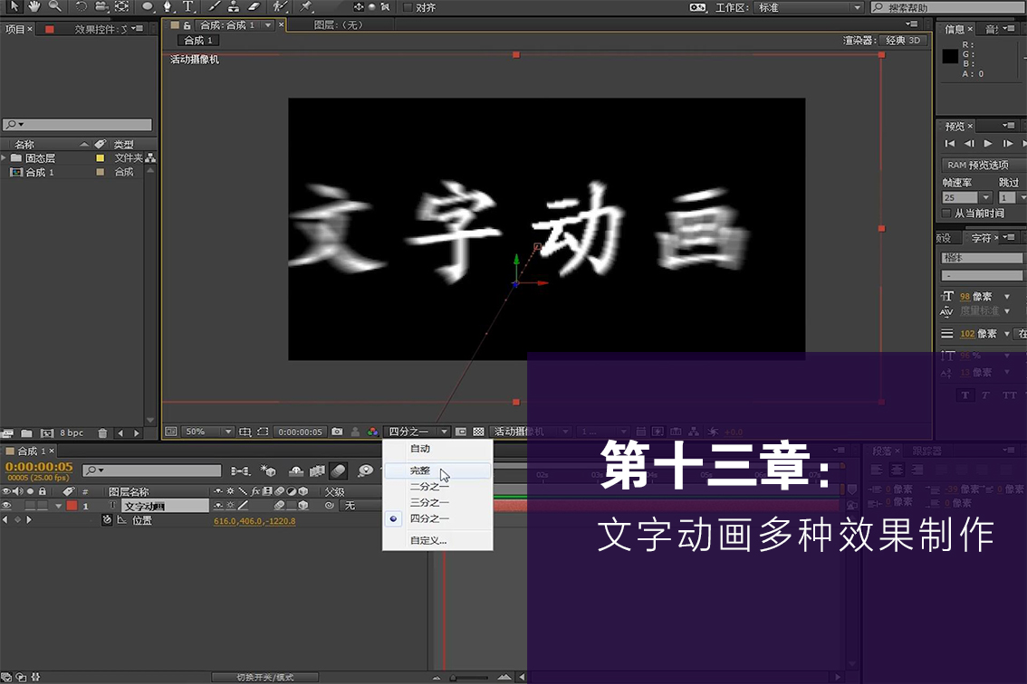Enable the motion blur switch in timeline

click(339, 470)
